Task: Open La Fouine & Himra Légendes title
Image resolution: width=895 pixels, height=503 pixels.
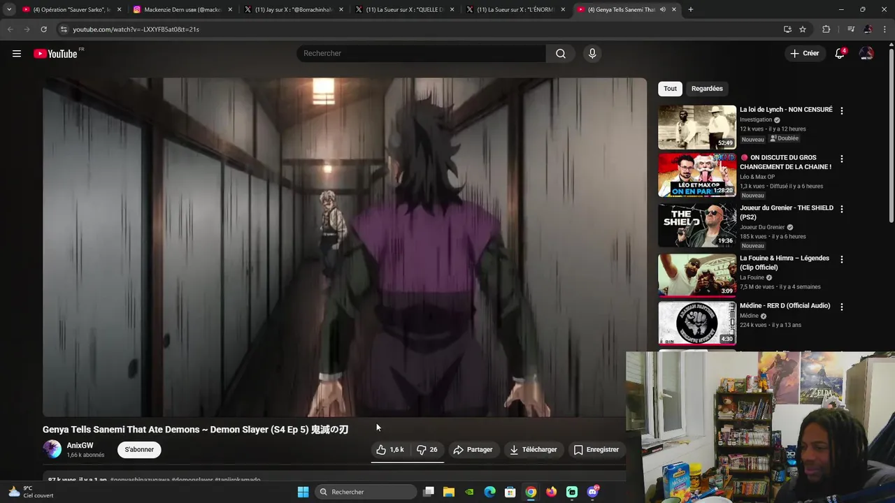Action: pyautogui.click(x=785, y=263)
